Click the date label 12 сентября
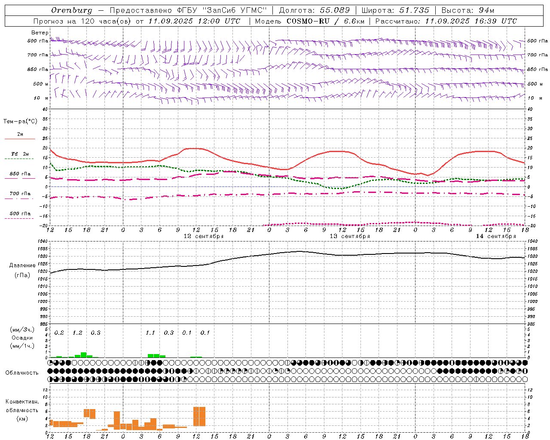This screenshot has width=550, height=440. (204, 236)
